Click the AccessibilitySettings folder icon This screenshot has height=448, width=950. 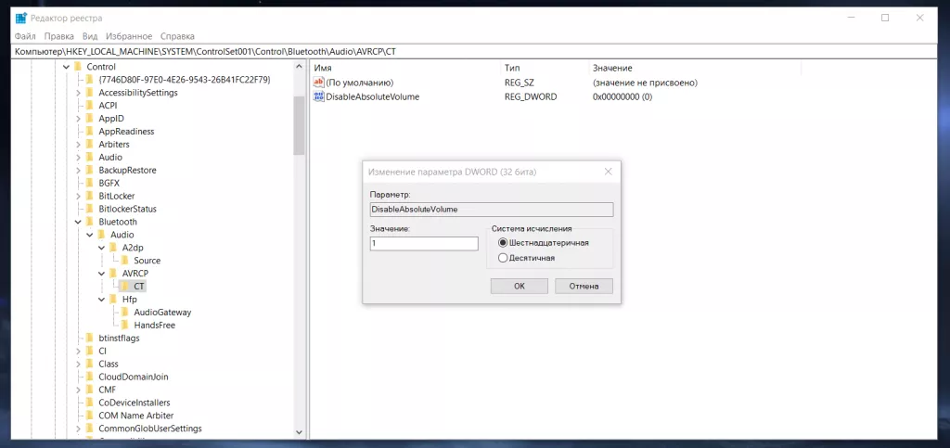[90, 93]
